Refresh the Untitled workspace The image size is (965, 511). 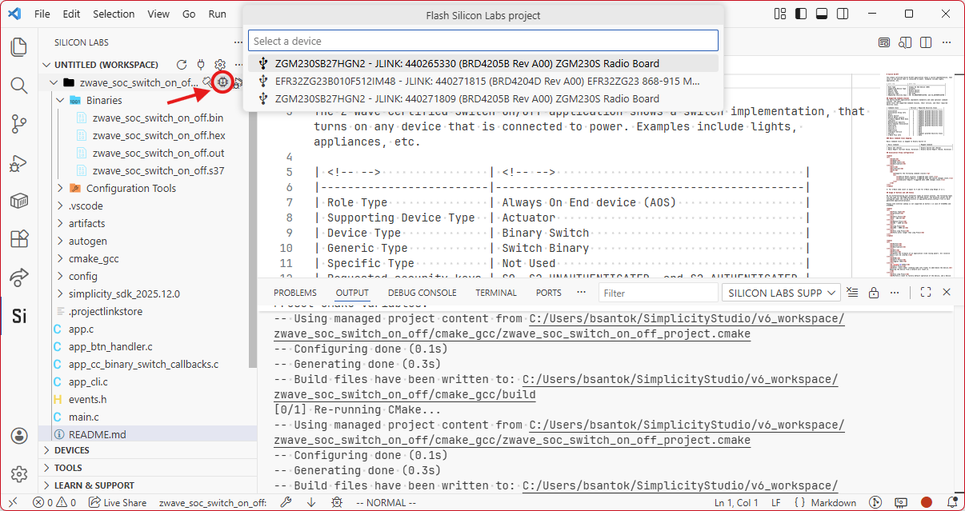pos(182,65)
